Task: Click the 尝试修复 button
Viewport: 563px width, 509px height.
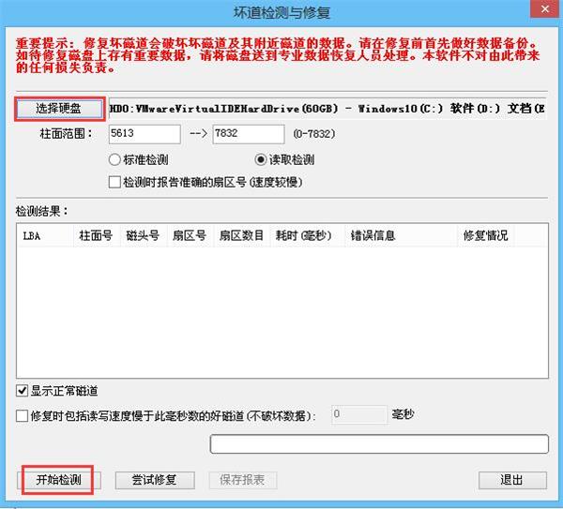Action: [x=155, y=480]
